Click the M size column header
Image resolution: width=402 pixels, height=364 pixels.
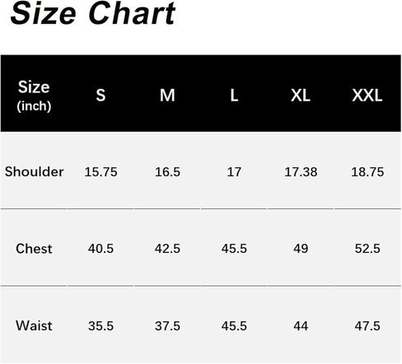[x=167, y=96]
